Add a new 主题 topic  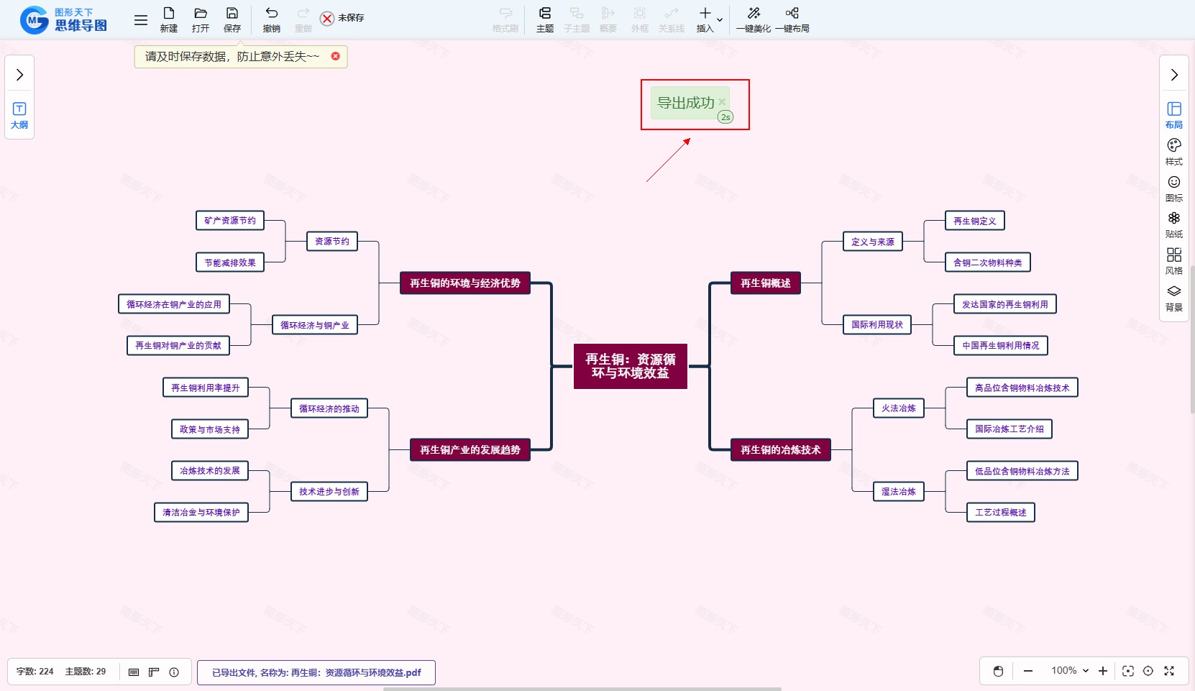click(x=544, y=19)
